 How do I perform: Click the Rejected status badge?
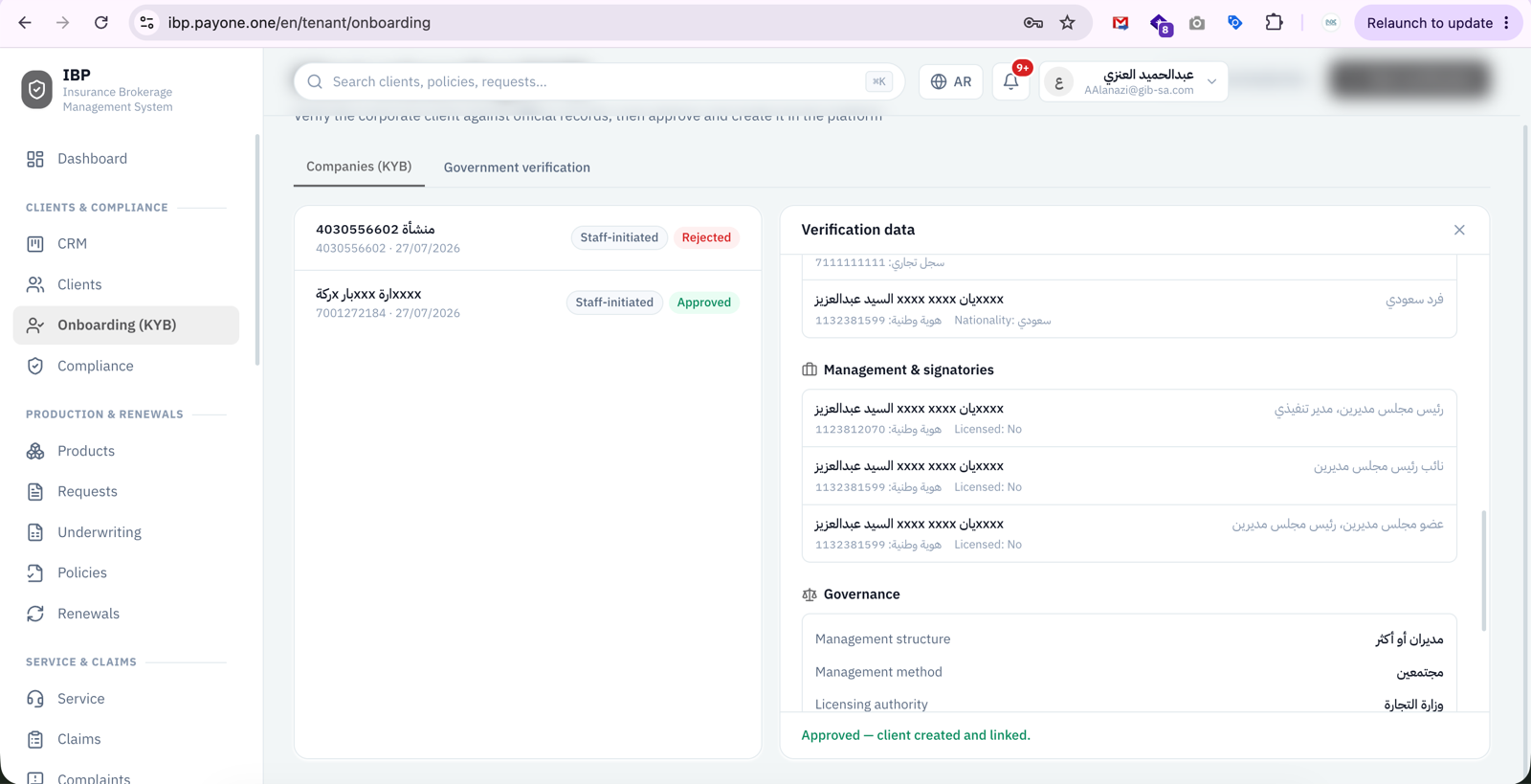click(706, 237)
